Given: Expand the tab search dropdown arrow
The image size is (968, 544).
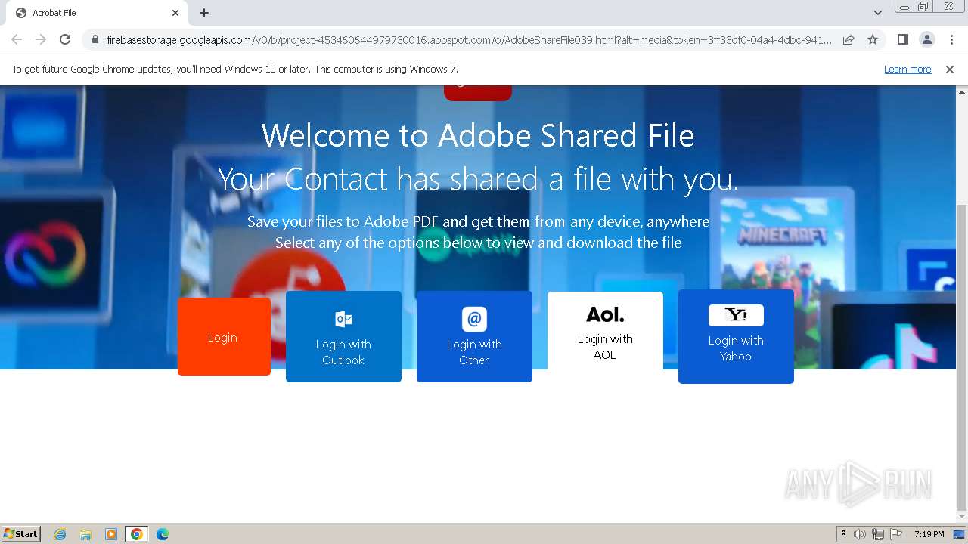Looking at the screenshot, I should tap(877, 13).
